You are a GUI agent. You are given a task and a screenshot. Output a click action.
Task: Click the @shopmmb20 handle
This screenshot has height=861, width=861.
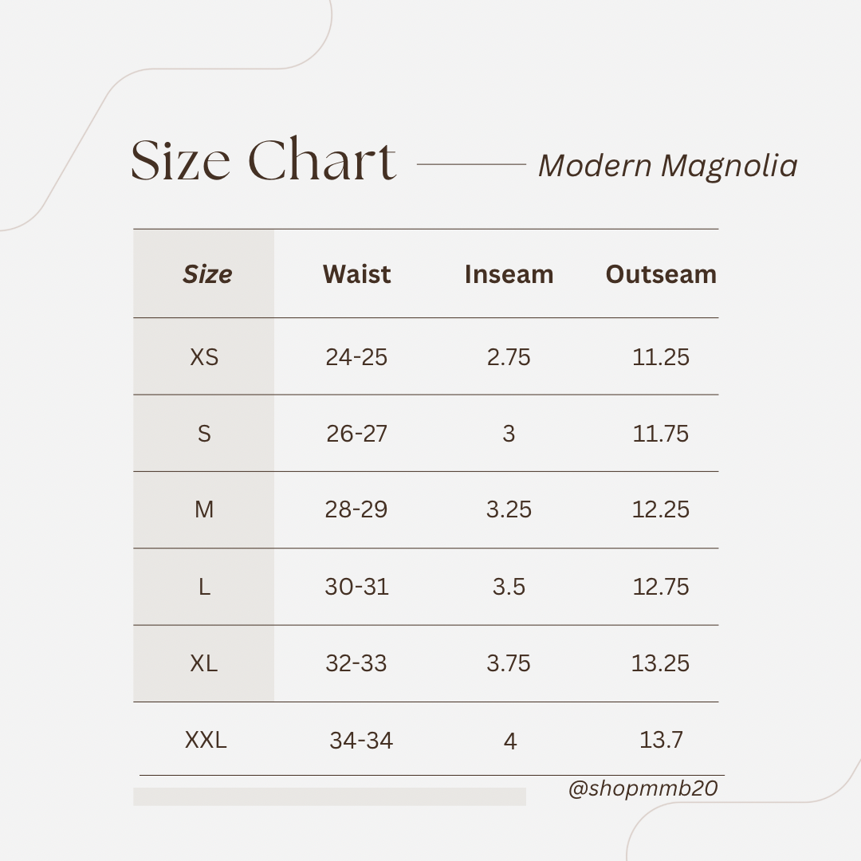tap(643, 789)
